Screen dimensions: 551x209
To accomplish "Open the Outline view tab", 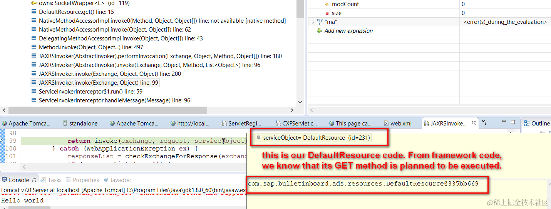I will pyautogui.click(x=537, y=124).
